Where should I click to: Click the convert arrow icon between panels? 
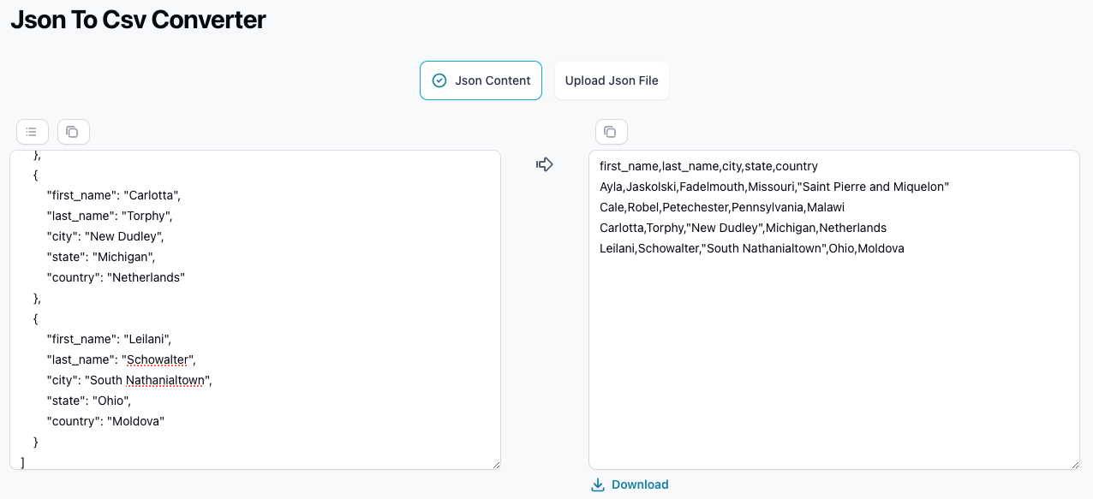544,163
